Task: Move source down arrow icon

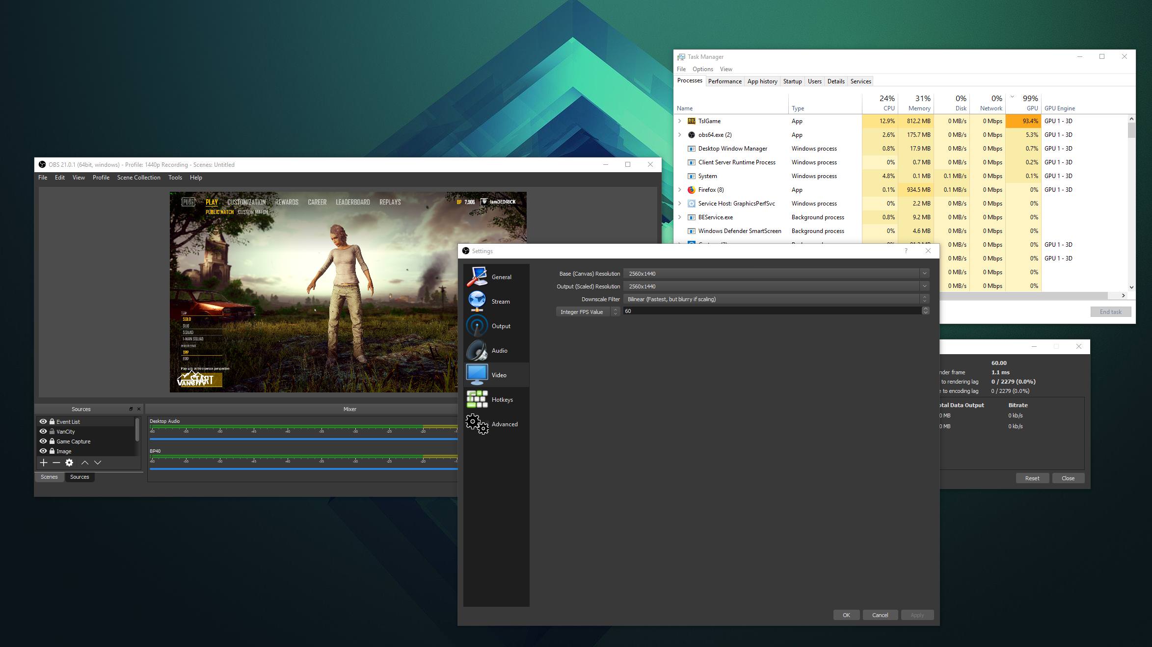Action: click(x=98, y=463)
